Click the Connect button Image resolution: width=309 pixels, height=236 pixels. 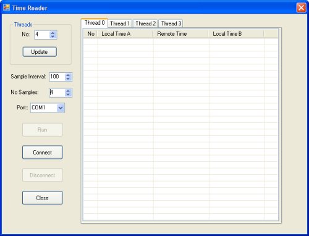pyautogui.click(x=42, y=152)
